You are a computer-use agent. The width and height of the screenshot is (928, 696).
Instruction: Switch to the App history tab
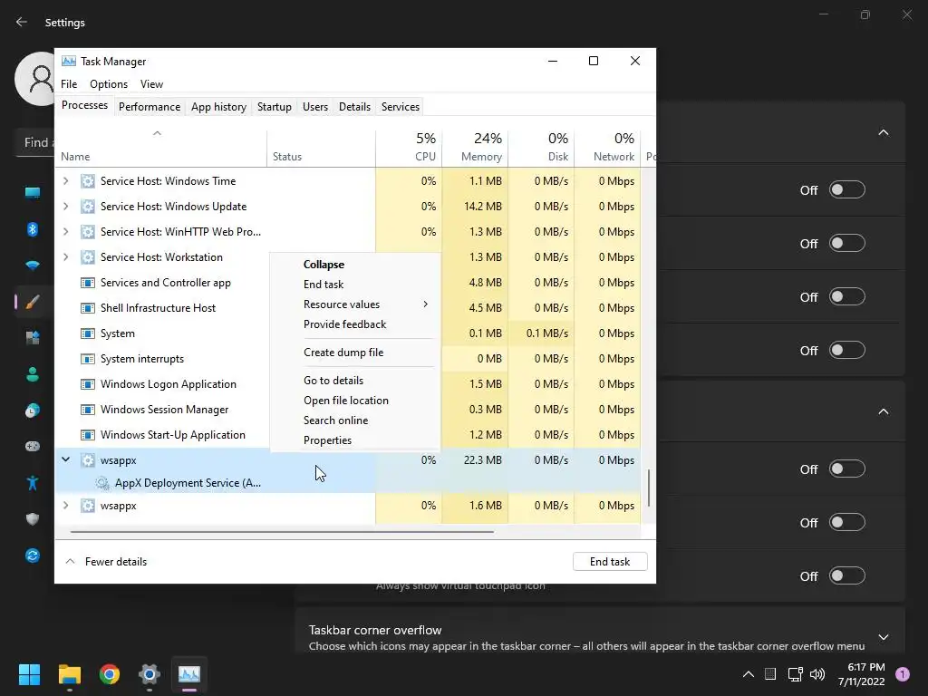(x=218, y=107)
